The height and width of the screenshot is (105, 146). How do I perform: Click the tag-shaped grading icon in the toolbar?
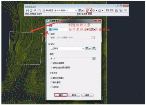tap(94, 10)
